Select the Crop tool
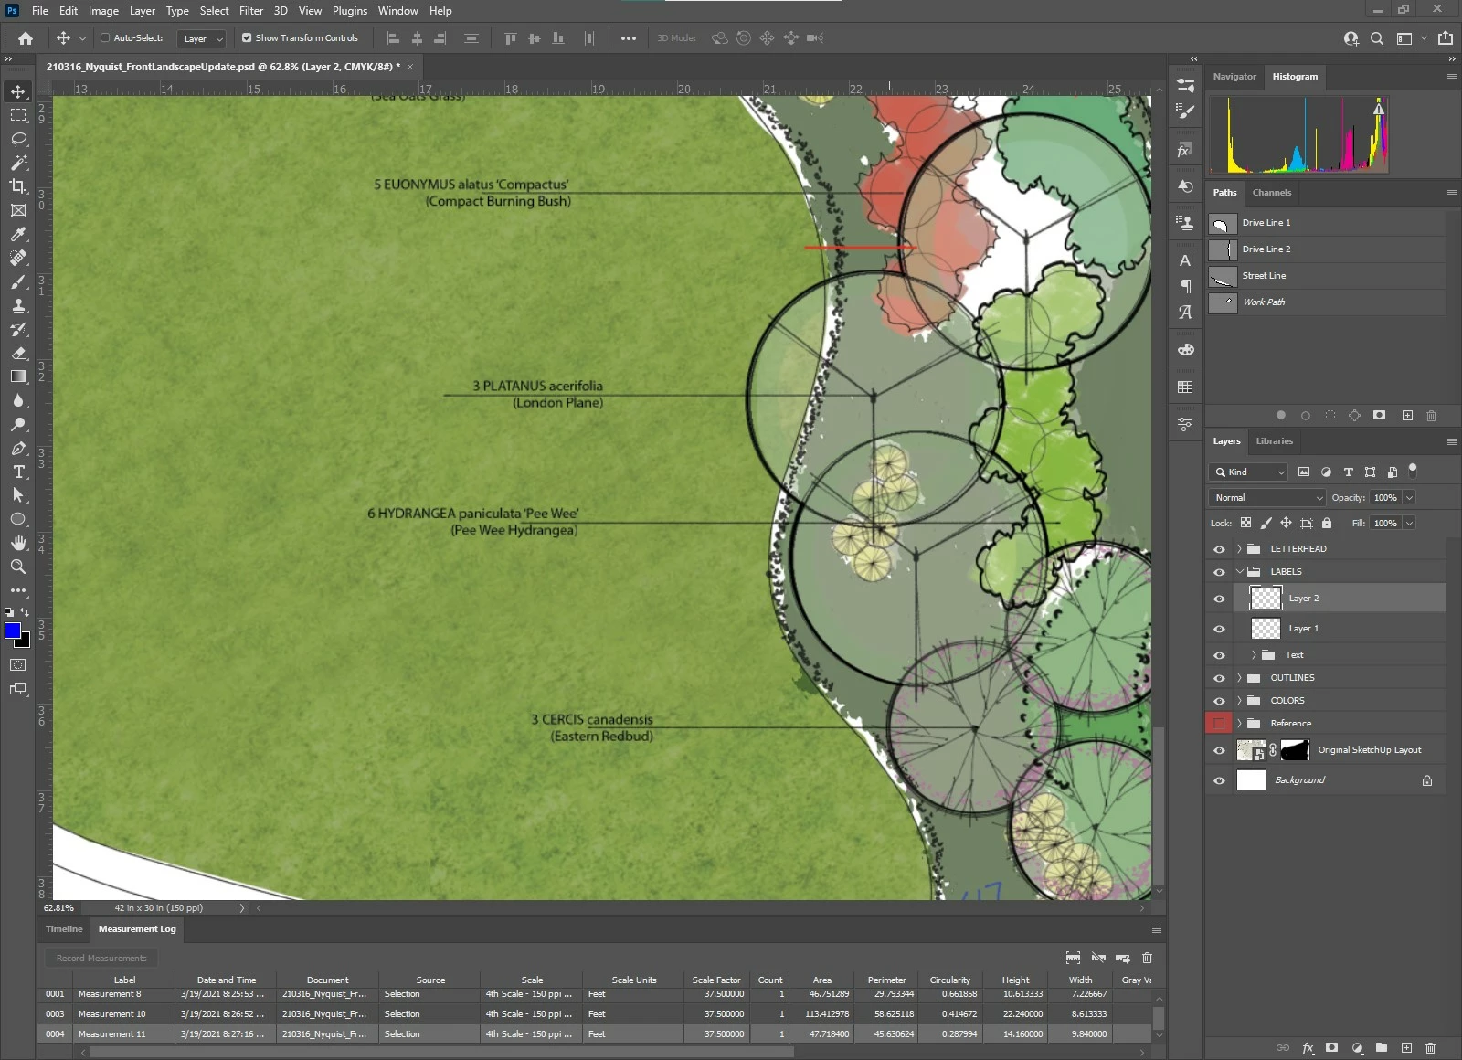This screenshot has height=1060, width=1462. 18,186
